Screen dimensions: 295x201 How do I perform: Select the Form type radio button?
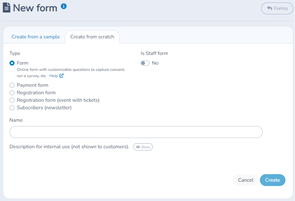coord(12,63)
